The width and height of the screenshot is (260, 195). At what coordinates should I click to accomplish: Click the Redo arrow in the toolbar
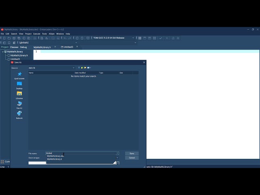click(70, 38)
